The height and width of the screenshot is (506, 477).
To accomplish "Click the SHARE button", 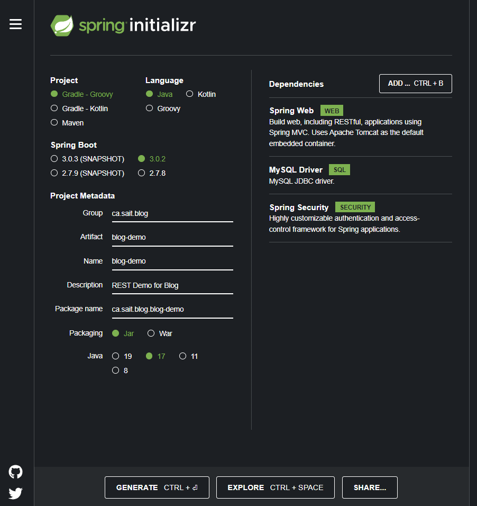I will (x=370, y=487).
